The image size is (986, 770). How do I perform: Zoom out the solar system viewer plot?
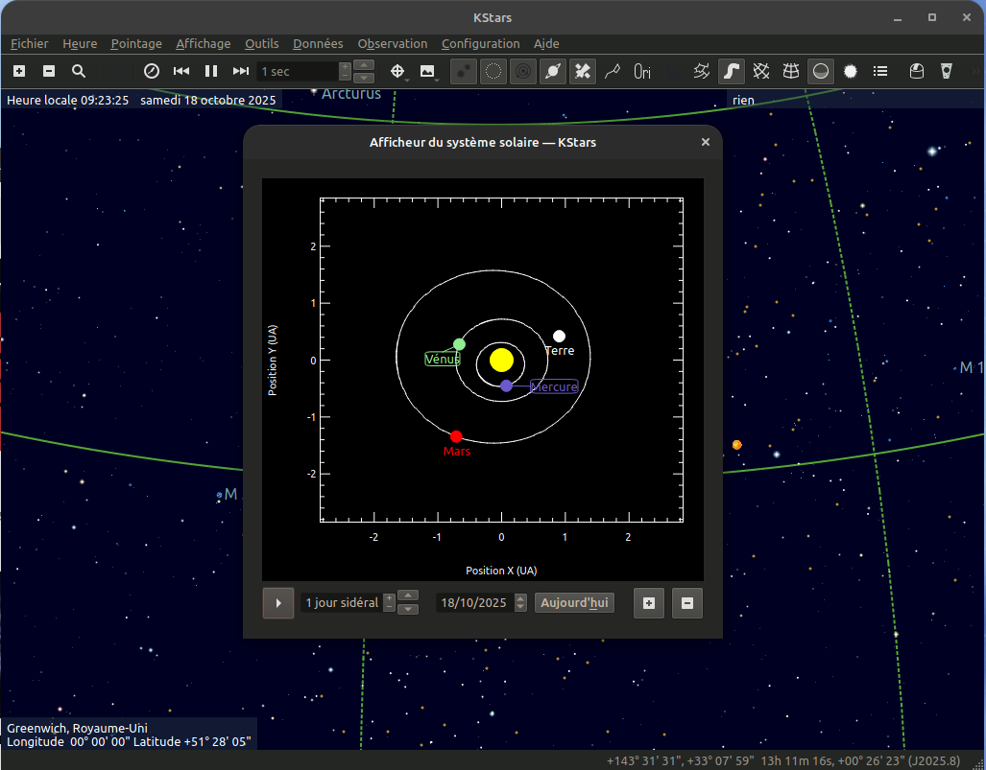tap(687, 603)
